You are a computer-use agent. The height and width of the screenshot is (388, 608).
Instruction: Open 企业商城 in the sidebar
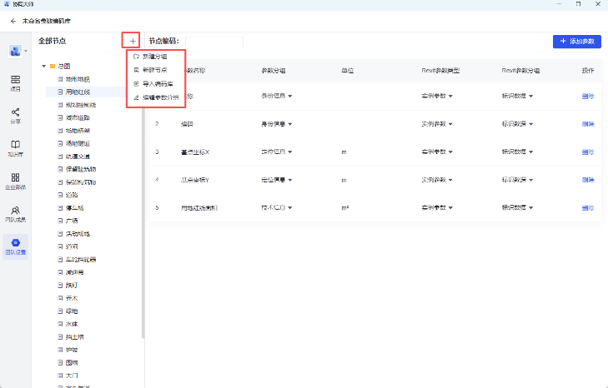(x=15, y=181)
